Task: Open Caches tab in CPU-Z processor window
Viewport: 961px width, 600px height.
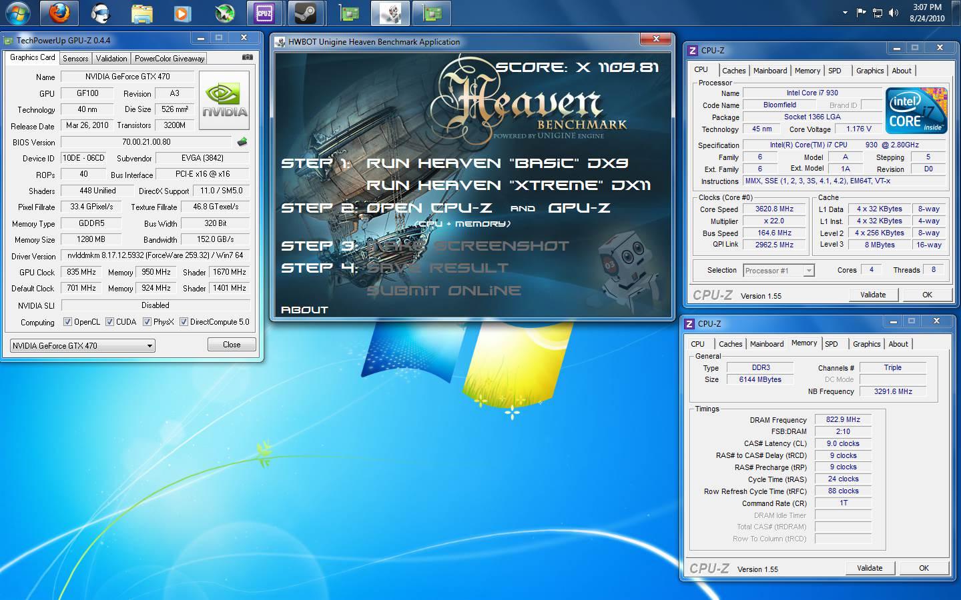Action: click(733, 71)
